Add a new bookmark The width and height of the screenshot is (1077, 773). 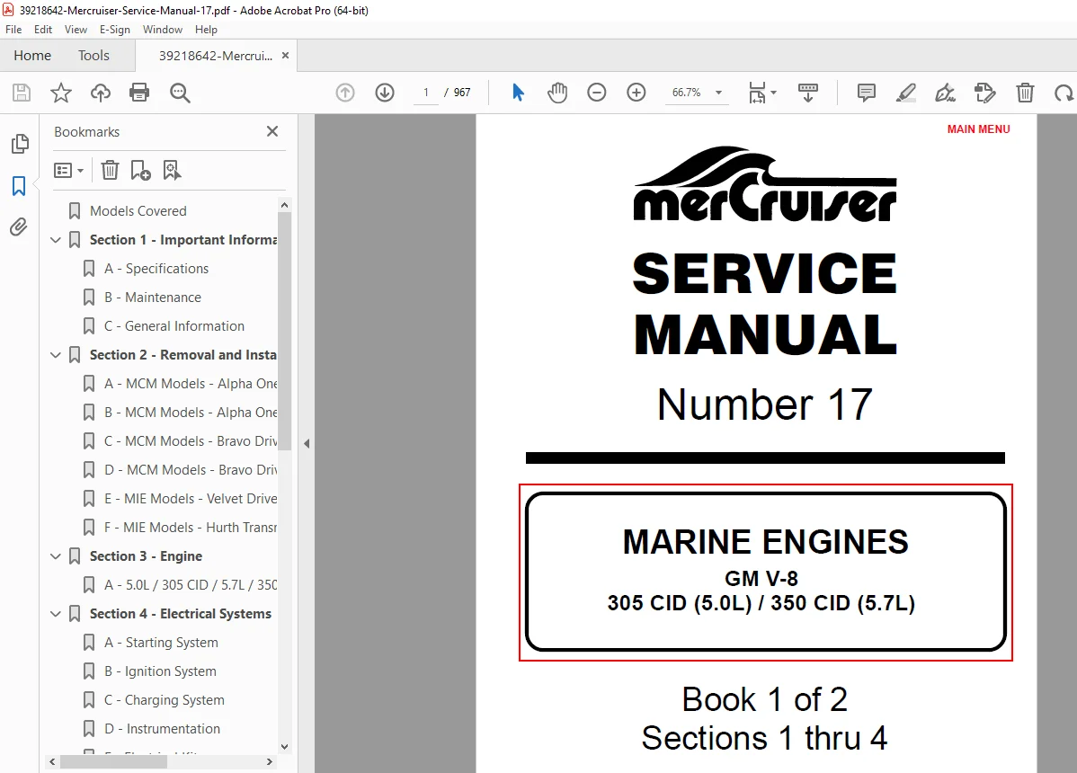tap(141, 170)
